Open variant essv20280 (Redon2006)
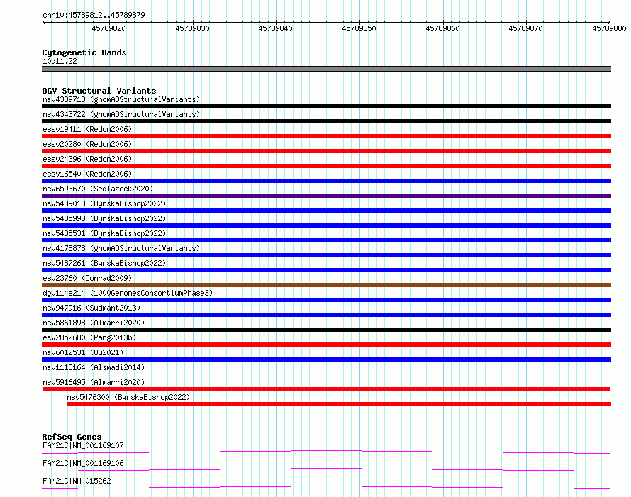Image resolution: width=631 pixels, height=497 pixels. pyautogui.click(x=87, y=144)
